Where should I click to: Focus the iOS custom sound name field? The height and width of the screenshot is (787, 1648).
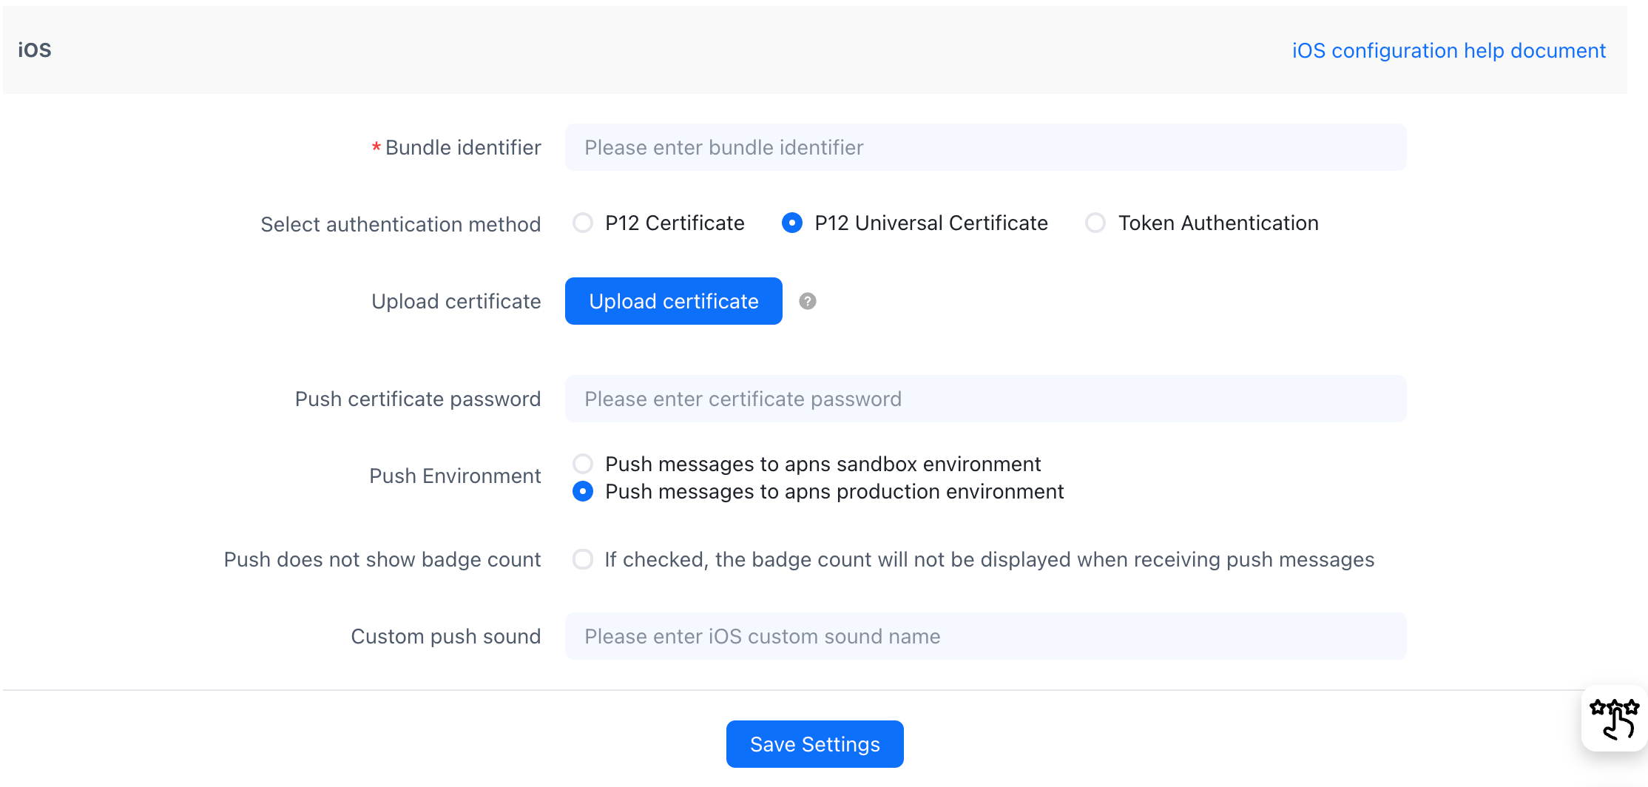985,636
